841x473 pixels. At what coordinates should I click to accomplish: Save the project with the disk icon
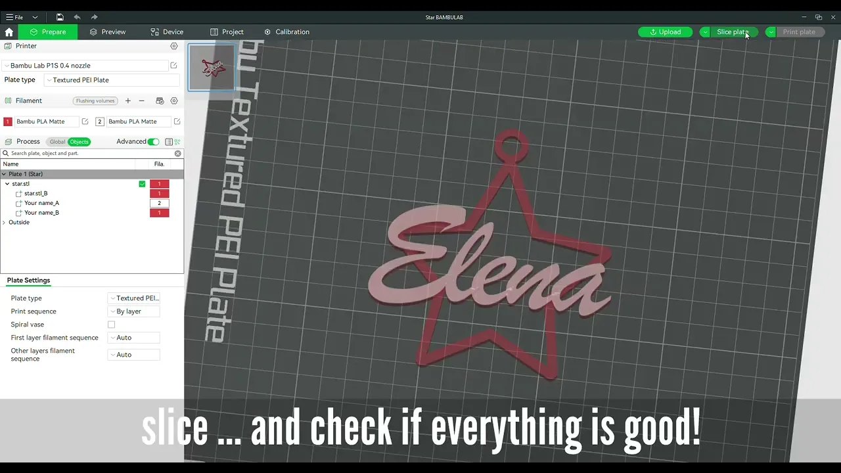pos(60,17)
